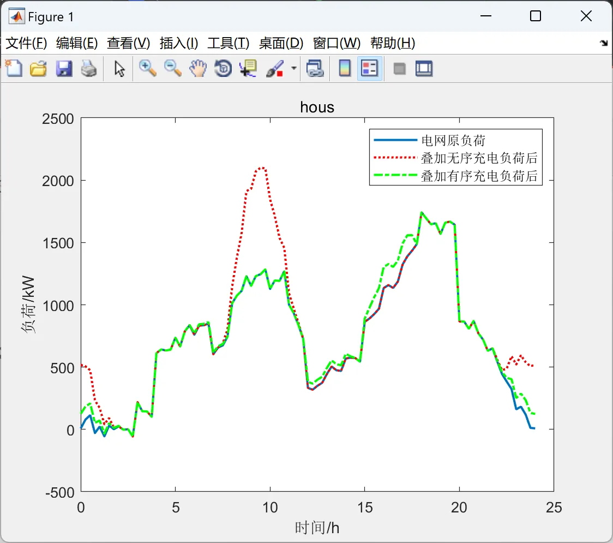
Task: Activate the Zoom Out tool
Action: pyautogui.click(x=172, y=68)
